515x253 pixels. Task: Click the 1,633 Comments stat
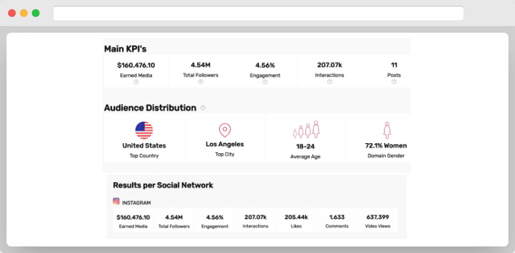tap(336, 217)
